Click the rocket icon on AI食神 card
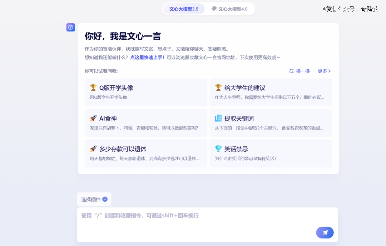The width and height of the screenshot is (386, 246). [93, 118]
